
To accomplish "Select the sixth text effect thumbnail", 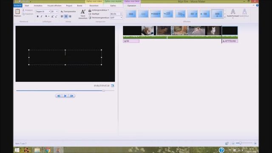I will tap(193, 14).
